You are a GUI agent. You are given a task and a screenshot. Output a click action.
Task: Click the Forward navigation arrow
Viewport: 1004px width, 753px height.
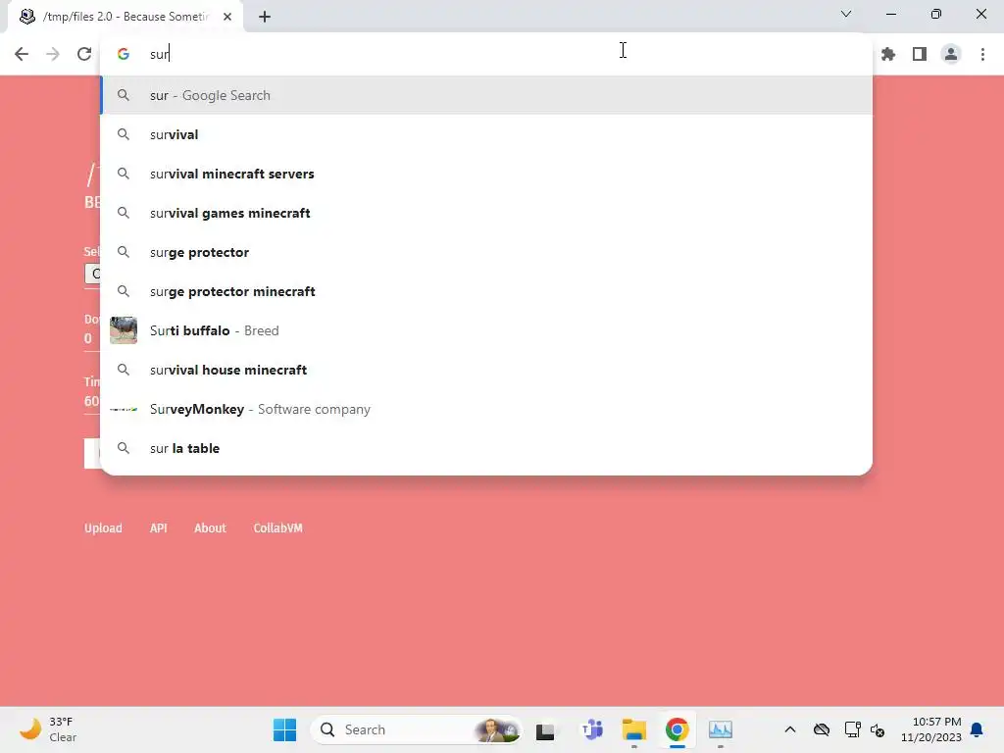(x=53, y=54)
